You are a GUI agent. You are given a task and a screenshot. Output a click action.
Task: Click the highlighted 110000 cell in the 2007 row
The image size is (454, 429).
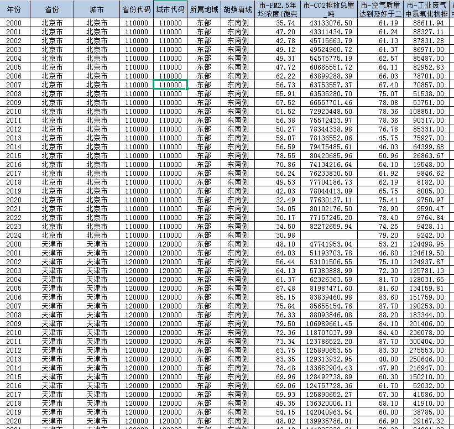tap(170, 85)
